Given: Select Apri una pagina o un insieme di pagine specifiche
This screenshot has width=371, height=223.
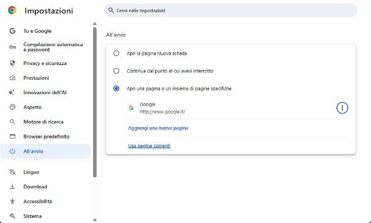Looking at the screenshot, I should tap(116, 89).
